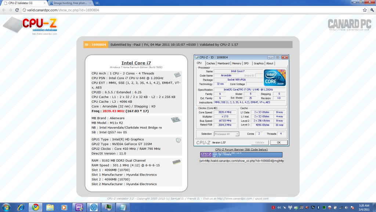
Task: Switch to CPU-Z app on the taskbar
Action: tap(79, 207)
